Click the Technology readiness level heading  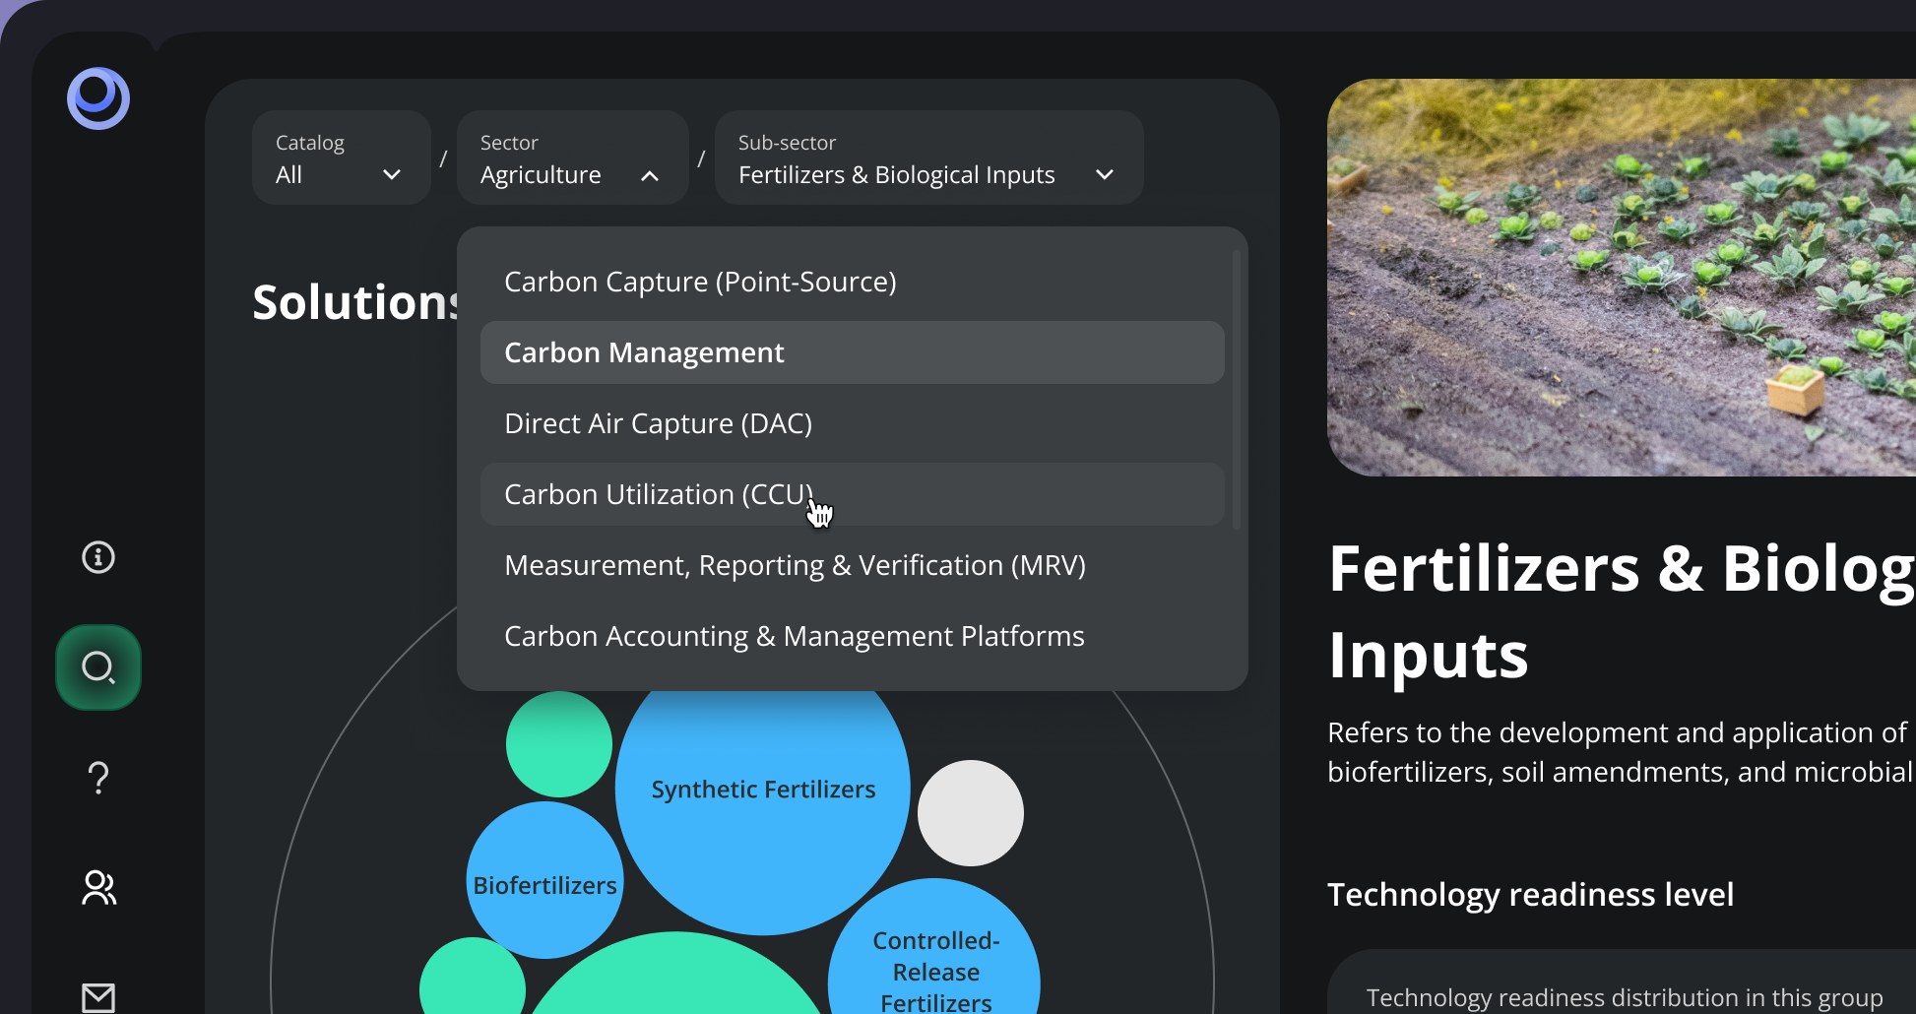1530,894
